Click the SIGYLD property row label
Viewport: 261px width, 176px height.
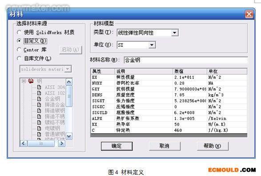(100, 112)
